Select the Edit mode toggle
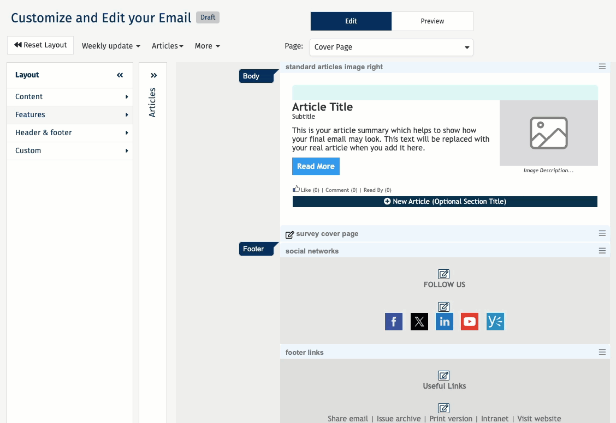The width and height of the screenshot is (616, 423). (351, 21)
